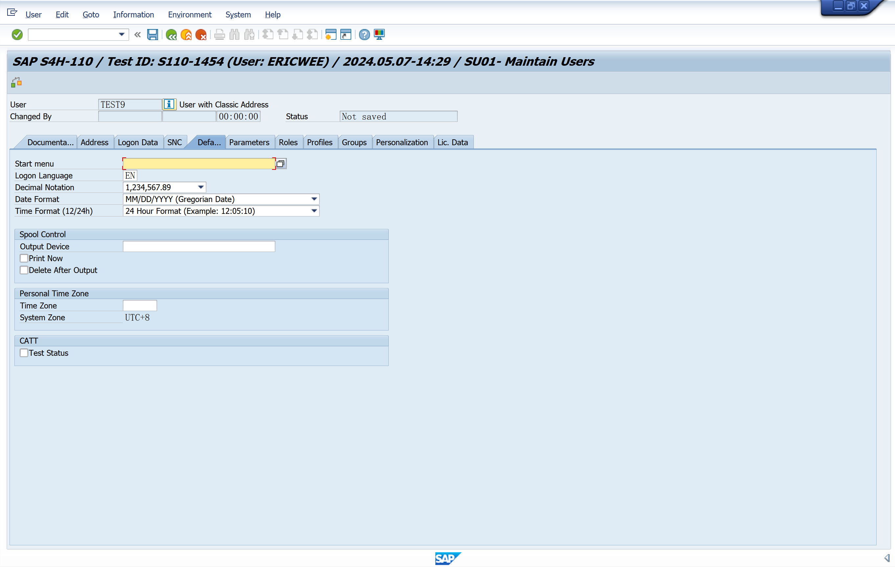Click the info icon next to TEST9

point(169,104)
